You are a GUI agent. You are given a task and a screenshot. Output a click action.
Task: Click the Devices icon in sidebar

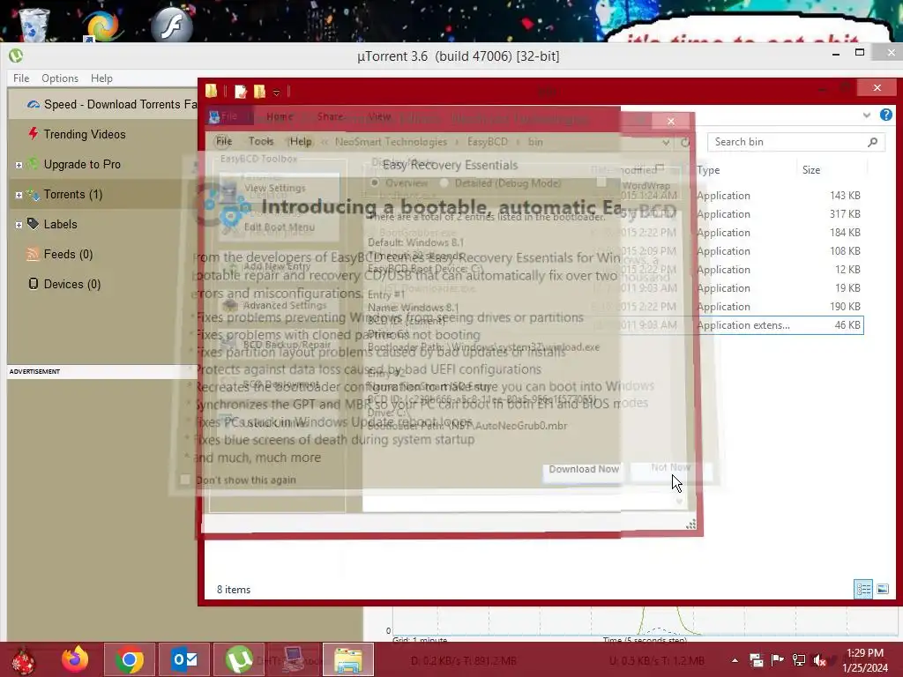[34, 284]
